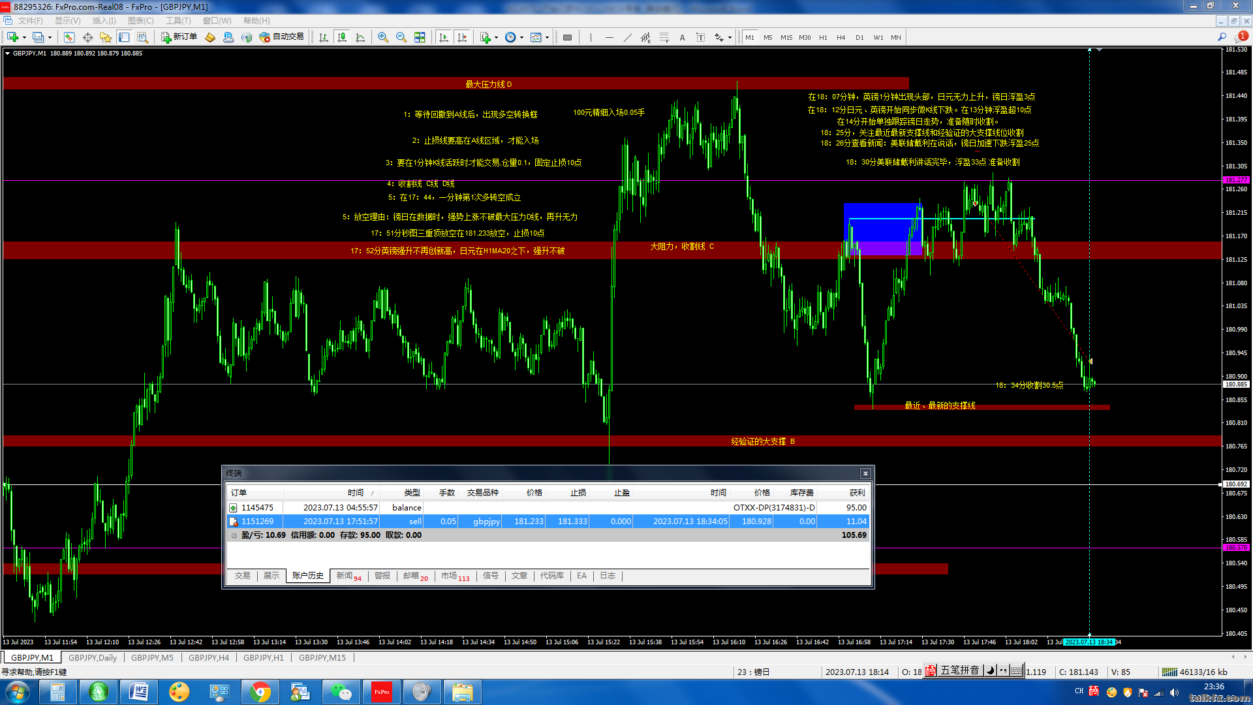Open MetaEditor yellow book icon

point(210,37)
